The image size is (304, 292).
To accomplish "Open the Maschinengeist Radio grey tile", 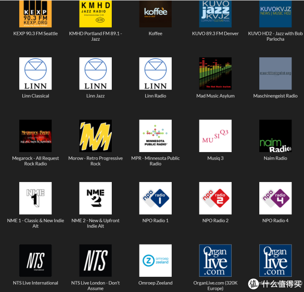I will click(x=275, y=73).
